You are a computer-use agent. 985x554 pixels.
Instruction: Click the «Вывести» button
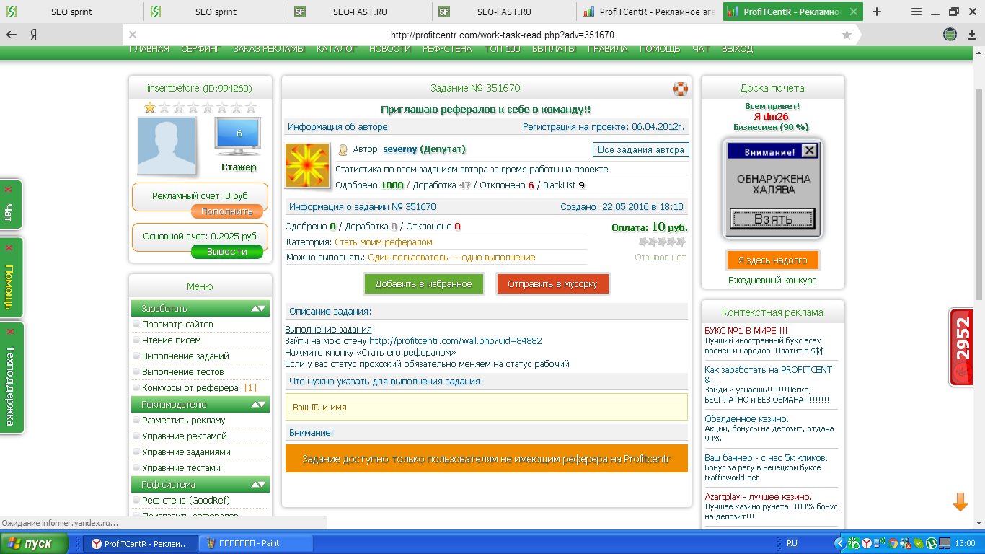[227, 252]
